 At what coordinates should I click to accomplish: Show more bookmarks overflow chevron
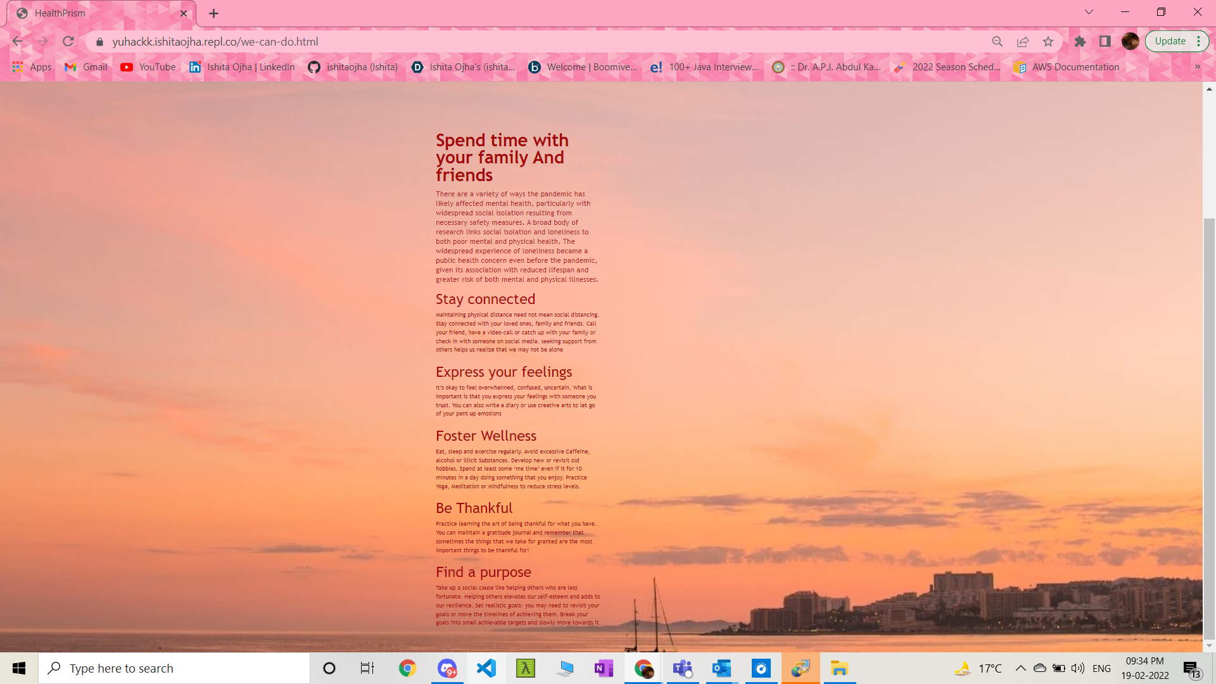[1197, 67]
